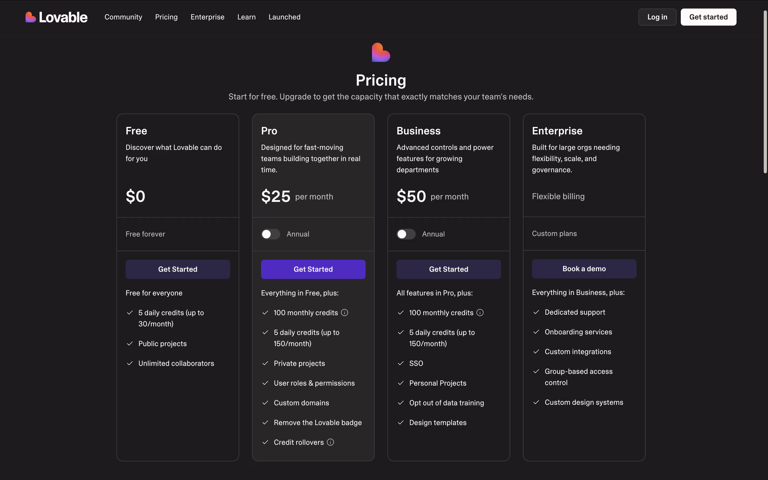Click checkmark icon beside SSO feature

(x=401, y=363)
